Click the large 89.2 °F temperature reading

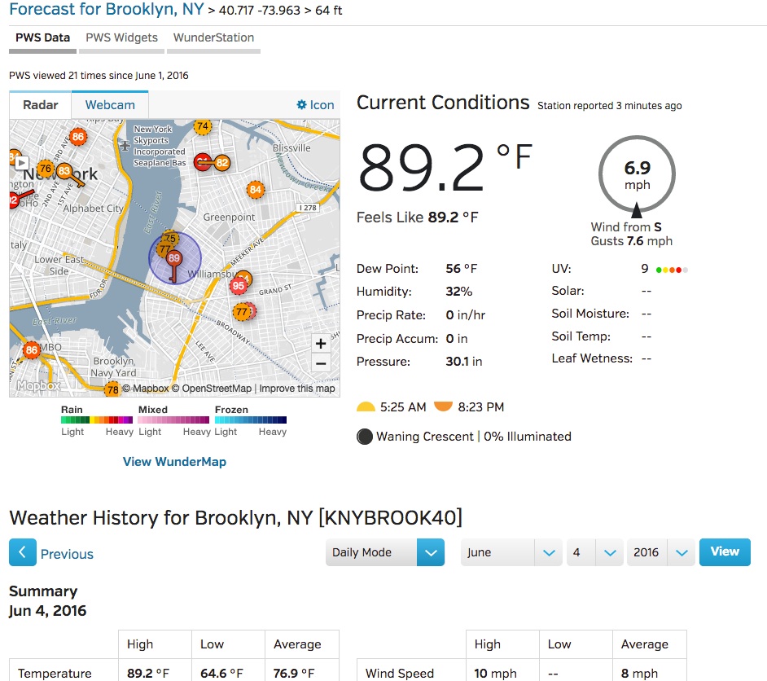coord(445,167)
